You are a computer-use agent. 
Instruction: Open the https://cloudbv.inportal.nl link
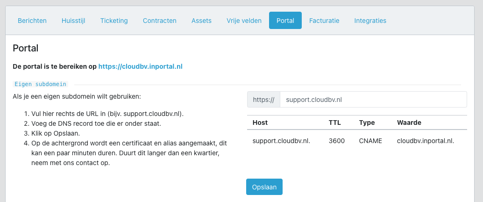click(x=141, y=66)
